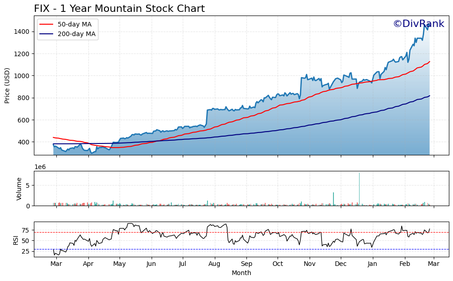Image resolution: width=453 pixels, height=281 pixels.
Task: Expand the legend box
Action: pos(67,29)
